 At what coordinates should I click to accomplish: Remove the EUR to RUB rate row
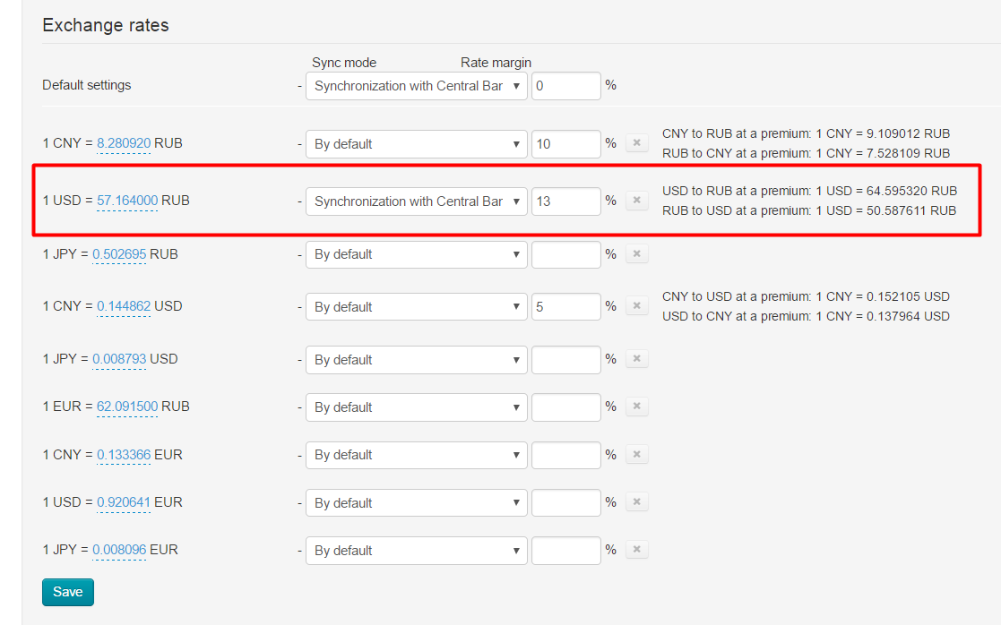coord(636,407)
